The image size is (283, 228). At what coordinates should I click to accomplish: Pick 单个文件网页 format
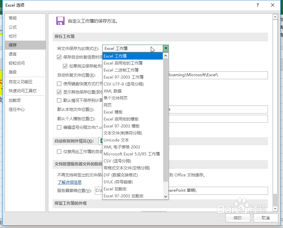pos(133,98)
